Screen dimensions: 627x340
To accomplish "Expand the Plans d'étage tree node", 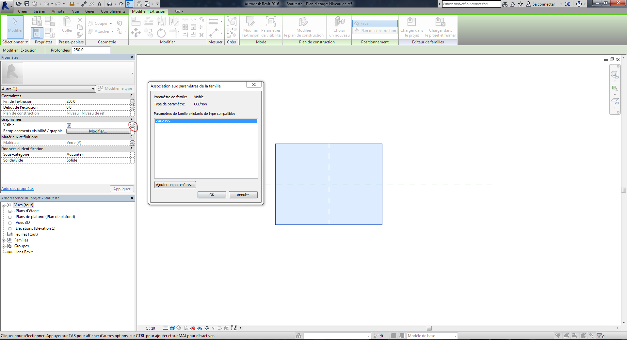I will pyautogui.click(x=10, y=211).
